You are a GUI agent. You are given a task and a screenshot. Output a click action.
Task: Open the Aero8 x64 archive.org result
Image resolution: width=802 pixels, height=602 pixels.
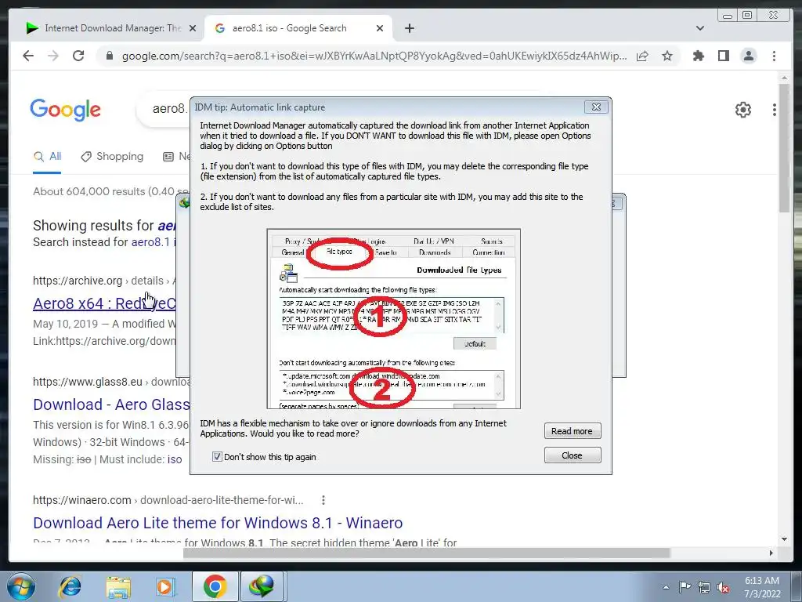(x=104, y=303)
